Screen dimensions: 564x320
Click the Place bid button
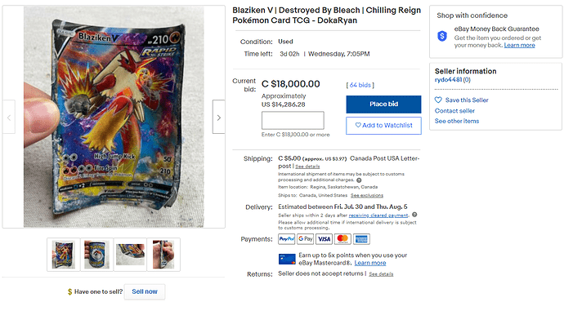point(383,104)
